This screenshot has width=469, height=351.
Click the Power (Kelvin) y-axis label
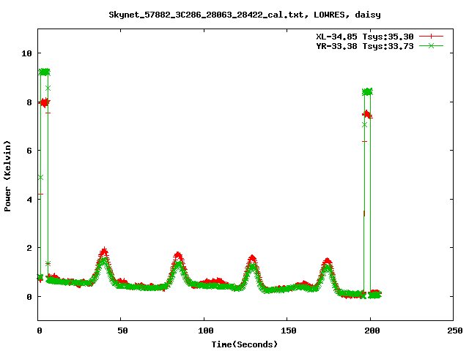click(8, 174)
